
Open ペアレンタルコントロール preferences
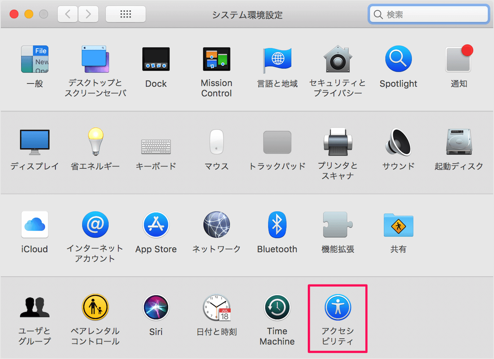95,307
